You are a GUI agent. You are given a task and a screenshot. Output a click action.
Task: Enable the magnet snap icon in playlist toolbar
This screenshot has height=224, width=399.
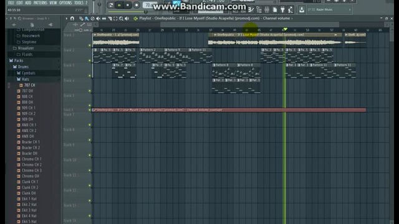coord(72,19)
